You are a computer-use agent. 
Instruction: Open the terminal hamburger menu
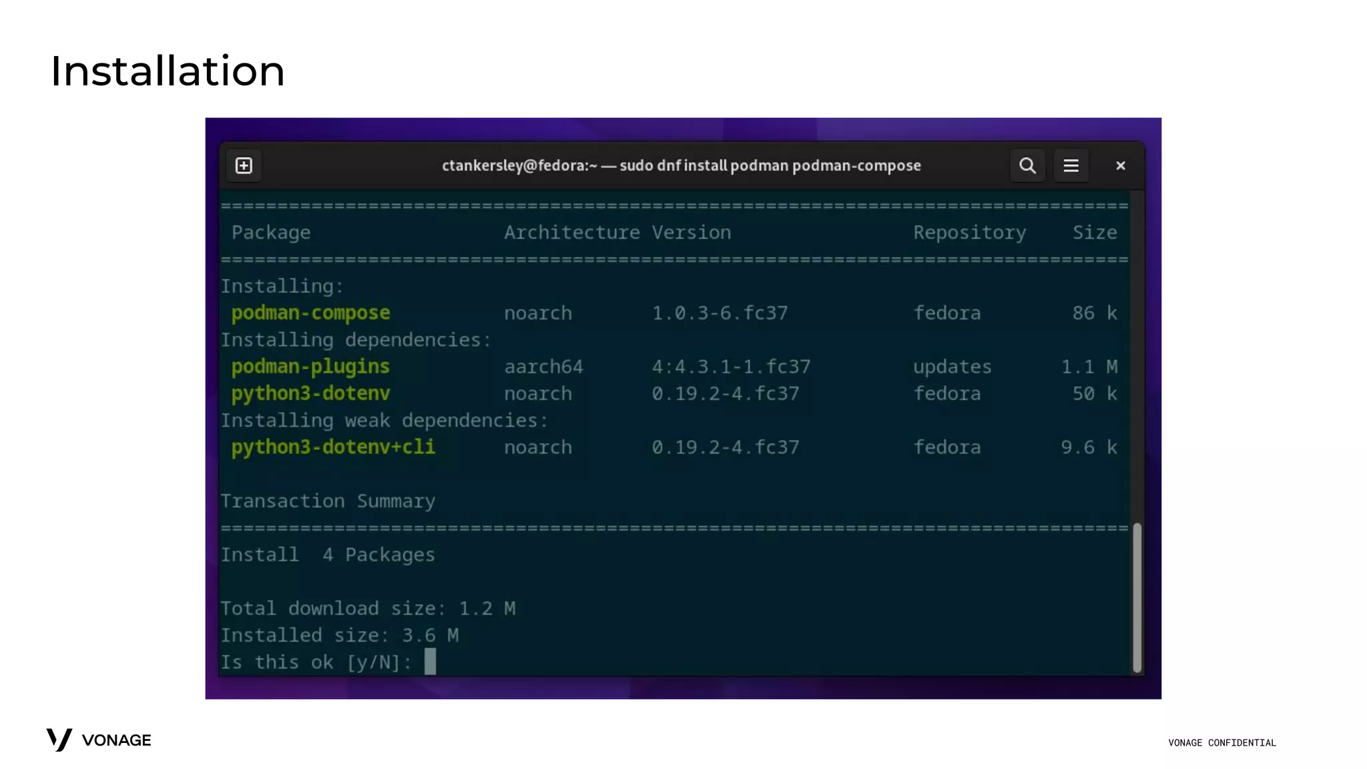point(1071,166)
